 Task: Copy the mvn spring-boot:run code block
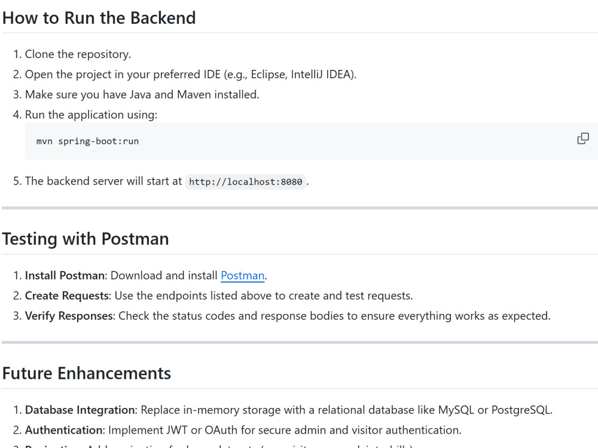click(x=582, y=139)
